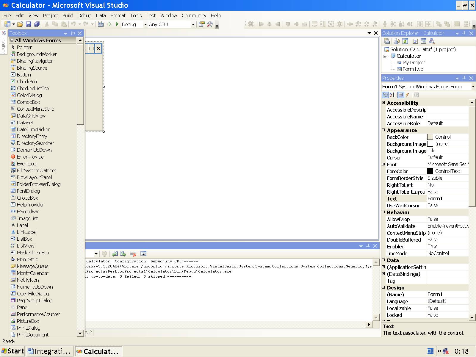Open the Debug configuration dropdown

pyautogui.click(x=145, y=24)
